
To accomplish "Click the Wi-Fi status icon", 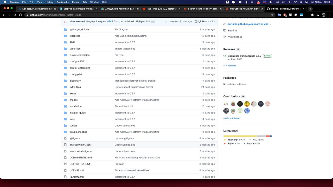I will (295, 2).
